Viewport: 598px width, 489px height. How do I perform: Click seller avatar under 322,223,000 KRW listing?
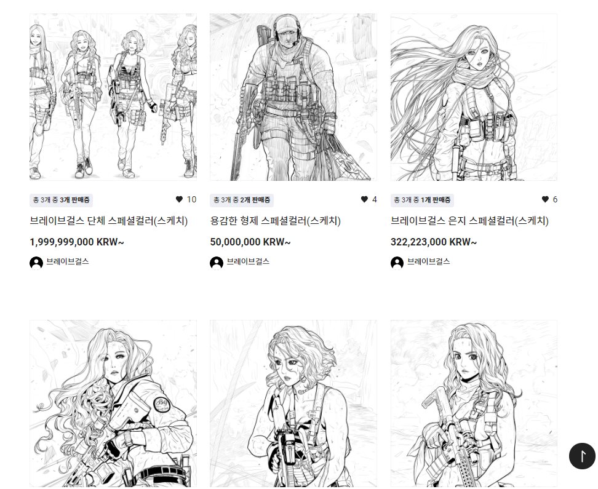tap(397, 263)
